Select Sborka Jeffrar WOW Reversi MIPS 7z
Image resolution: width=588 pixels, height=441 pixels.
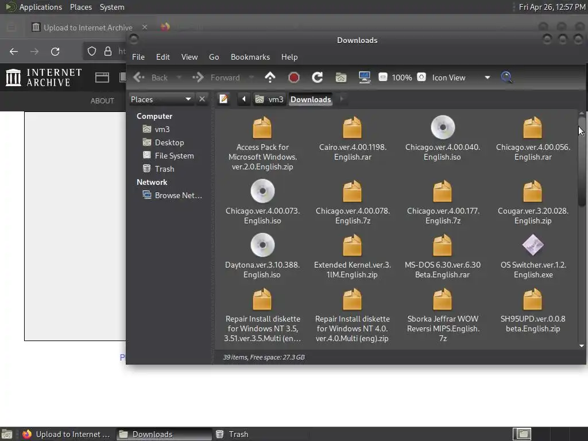point(443,299)
